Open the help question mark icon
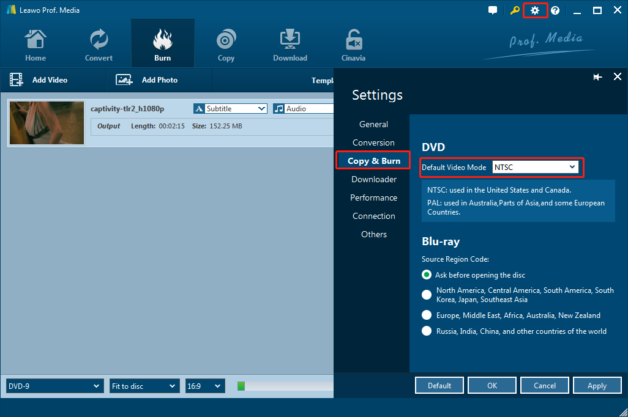The height and width of the screenshot is (417, 628). (555, 10)
